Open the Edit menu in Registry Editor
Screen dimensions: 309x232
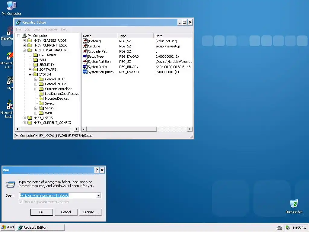point(27,29)
